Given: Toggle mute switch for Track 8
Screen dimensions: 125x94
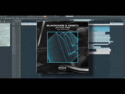Looking at the screenshot, I should [20, 32].
